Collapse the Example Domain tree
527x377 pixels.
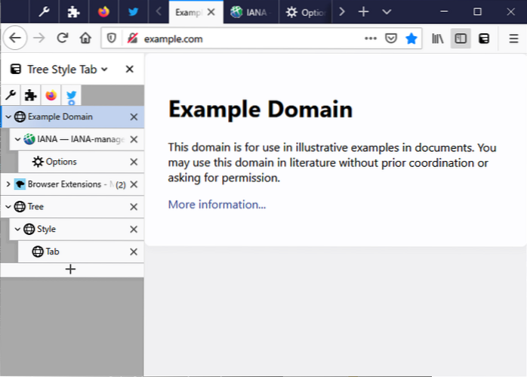click(x=8, y=117)
